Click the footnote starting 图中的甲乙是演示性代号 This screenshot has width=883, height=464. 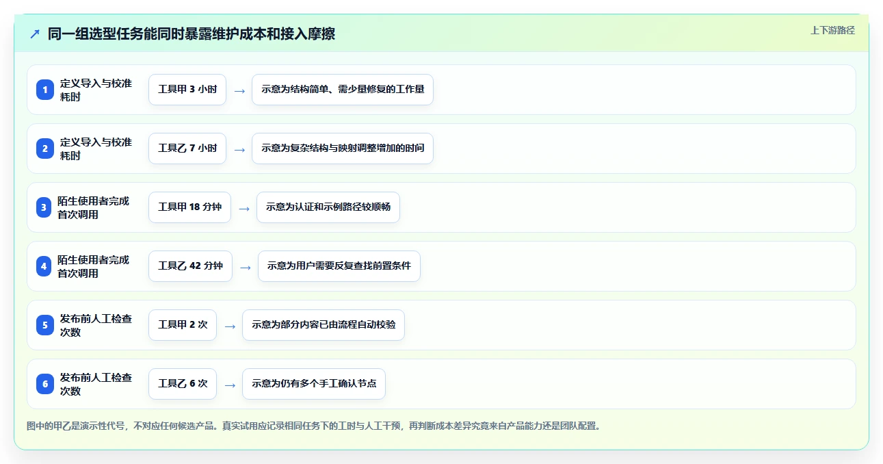(315, 426)
